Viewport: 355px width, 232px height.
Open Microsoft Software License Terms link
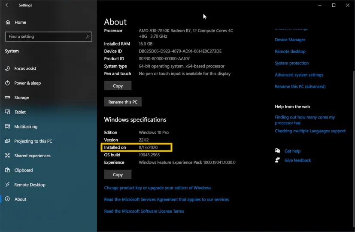[144, 211]
